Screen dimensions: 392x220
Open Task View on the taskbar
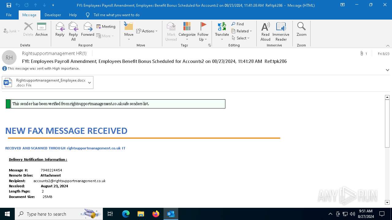pos(110,214)
